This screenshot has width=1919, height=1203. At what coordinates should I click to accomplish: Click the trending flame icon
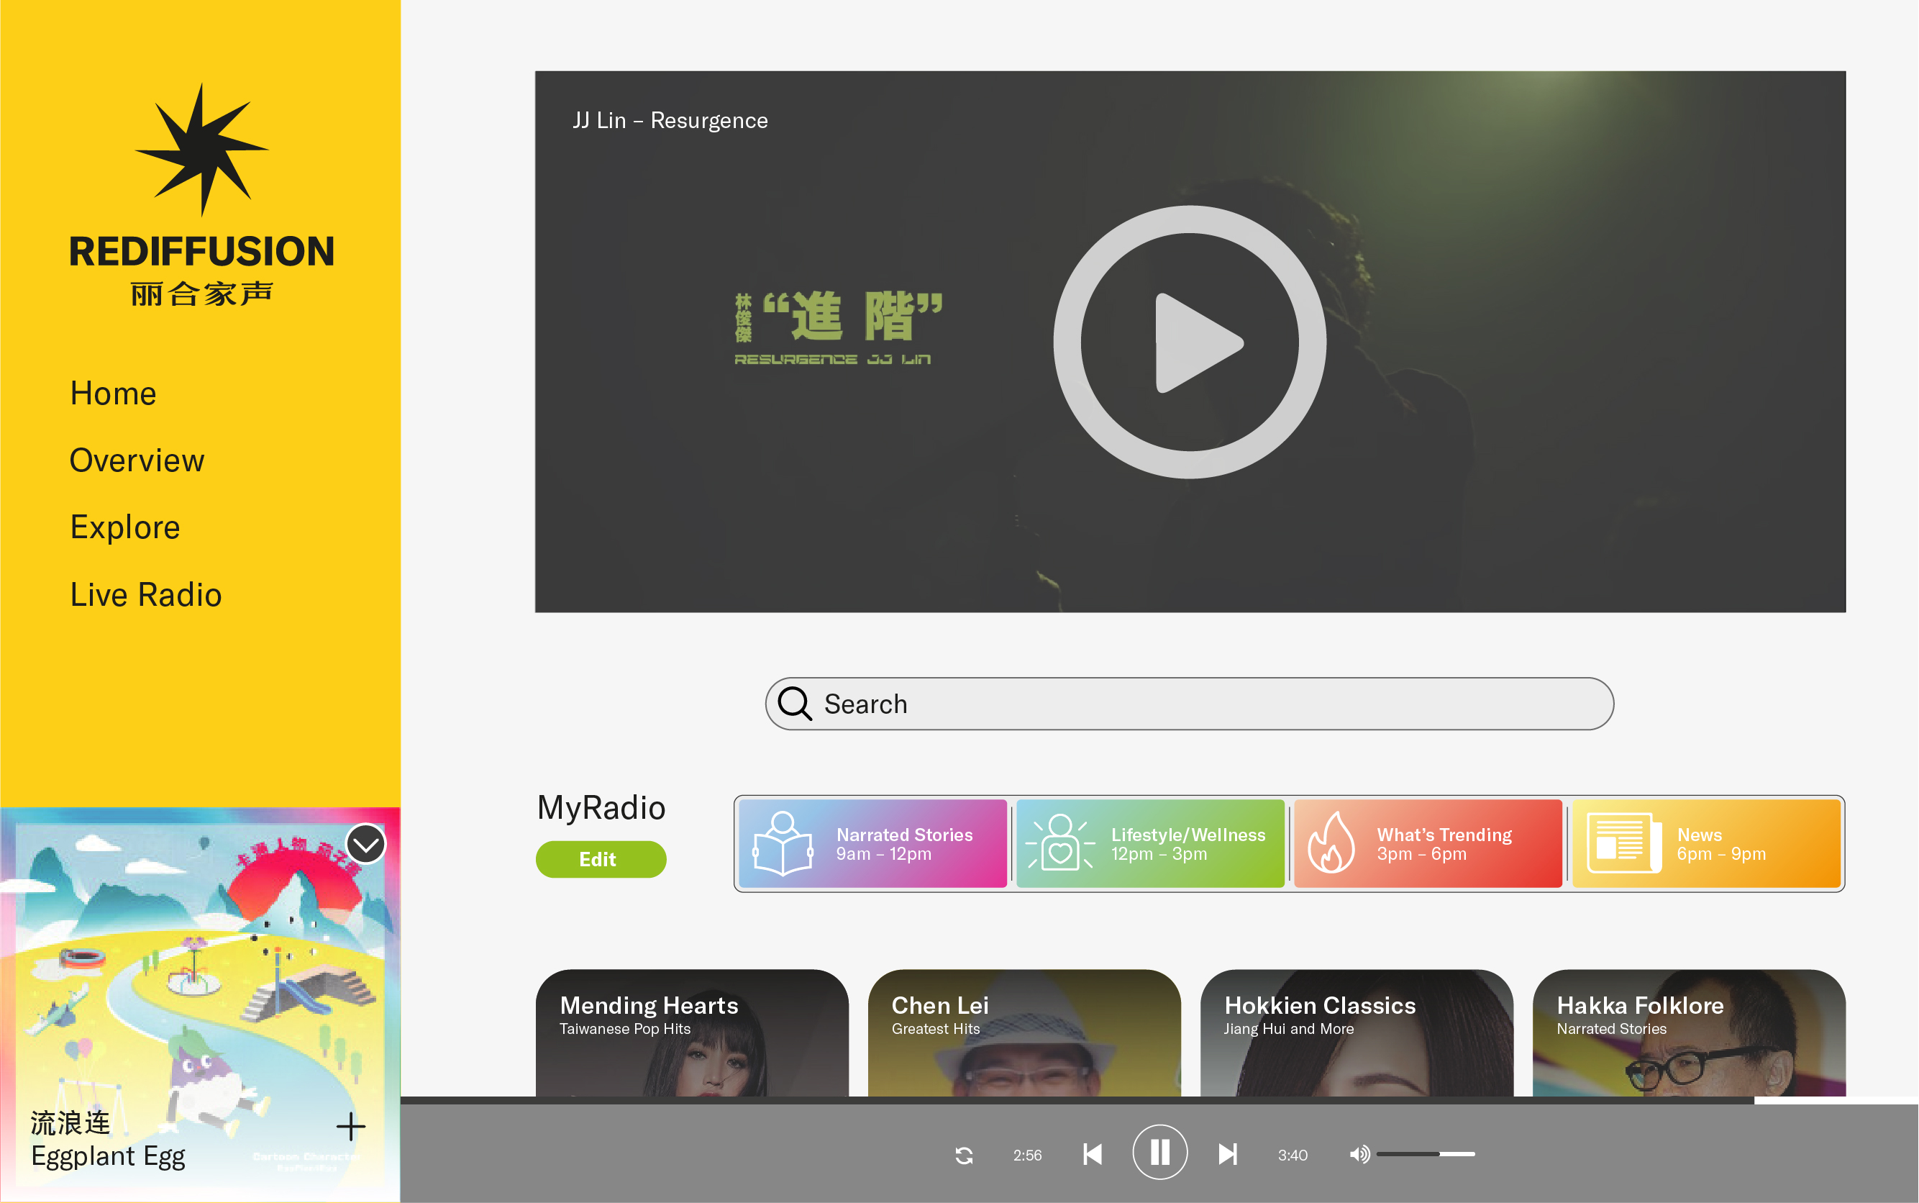pos(1331,843)
